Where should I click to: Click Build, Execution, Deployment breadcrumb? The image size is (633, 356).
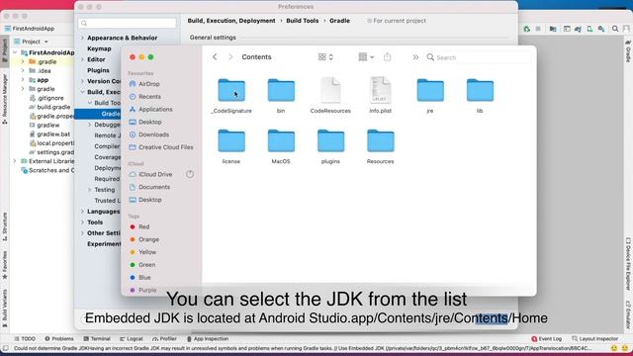click(231, 21)
